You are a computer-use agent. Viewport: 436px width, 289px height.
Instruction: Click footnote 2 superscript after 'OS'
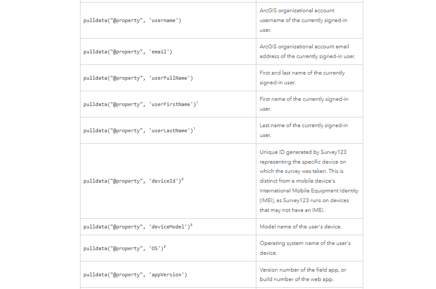(x=165, y=247)
